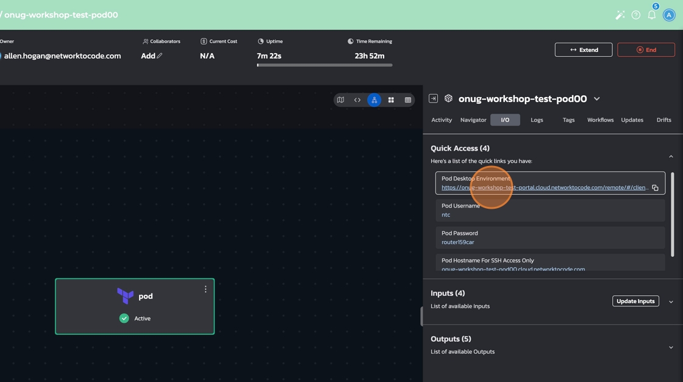Switch to the grid cards view icon
The image size is (683, 382).
pyautogui.click(x=391, y=100)
